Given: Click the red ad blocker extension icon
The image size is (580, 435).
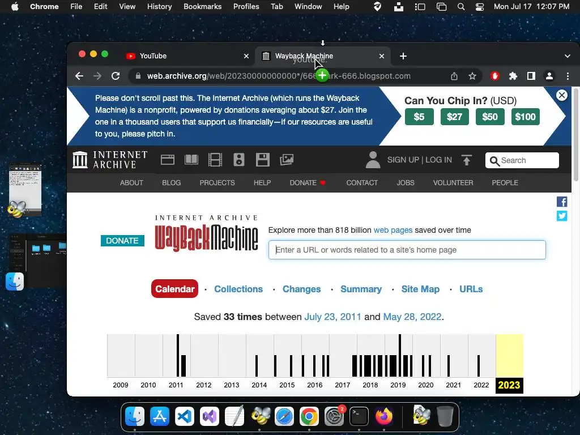Looking at the screenshot, I should coord(495,76).
